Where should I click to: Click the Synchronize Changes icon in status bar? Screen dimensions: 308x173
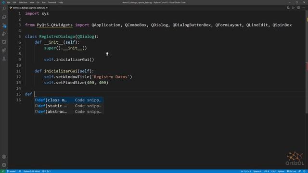(20, 171)
